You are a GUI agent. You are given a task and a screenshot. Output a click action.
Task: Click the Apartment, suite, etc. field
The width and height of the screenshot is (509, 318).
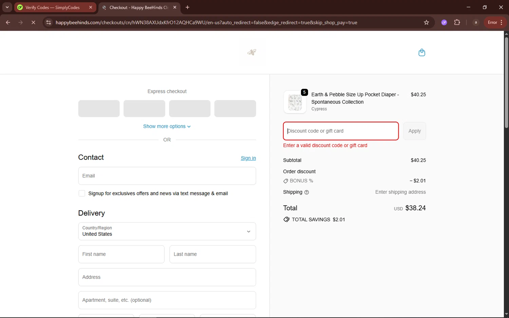(x=167, y=300)
